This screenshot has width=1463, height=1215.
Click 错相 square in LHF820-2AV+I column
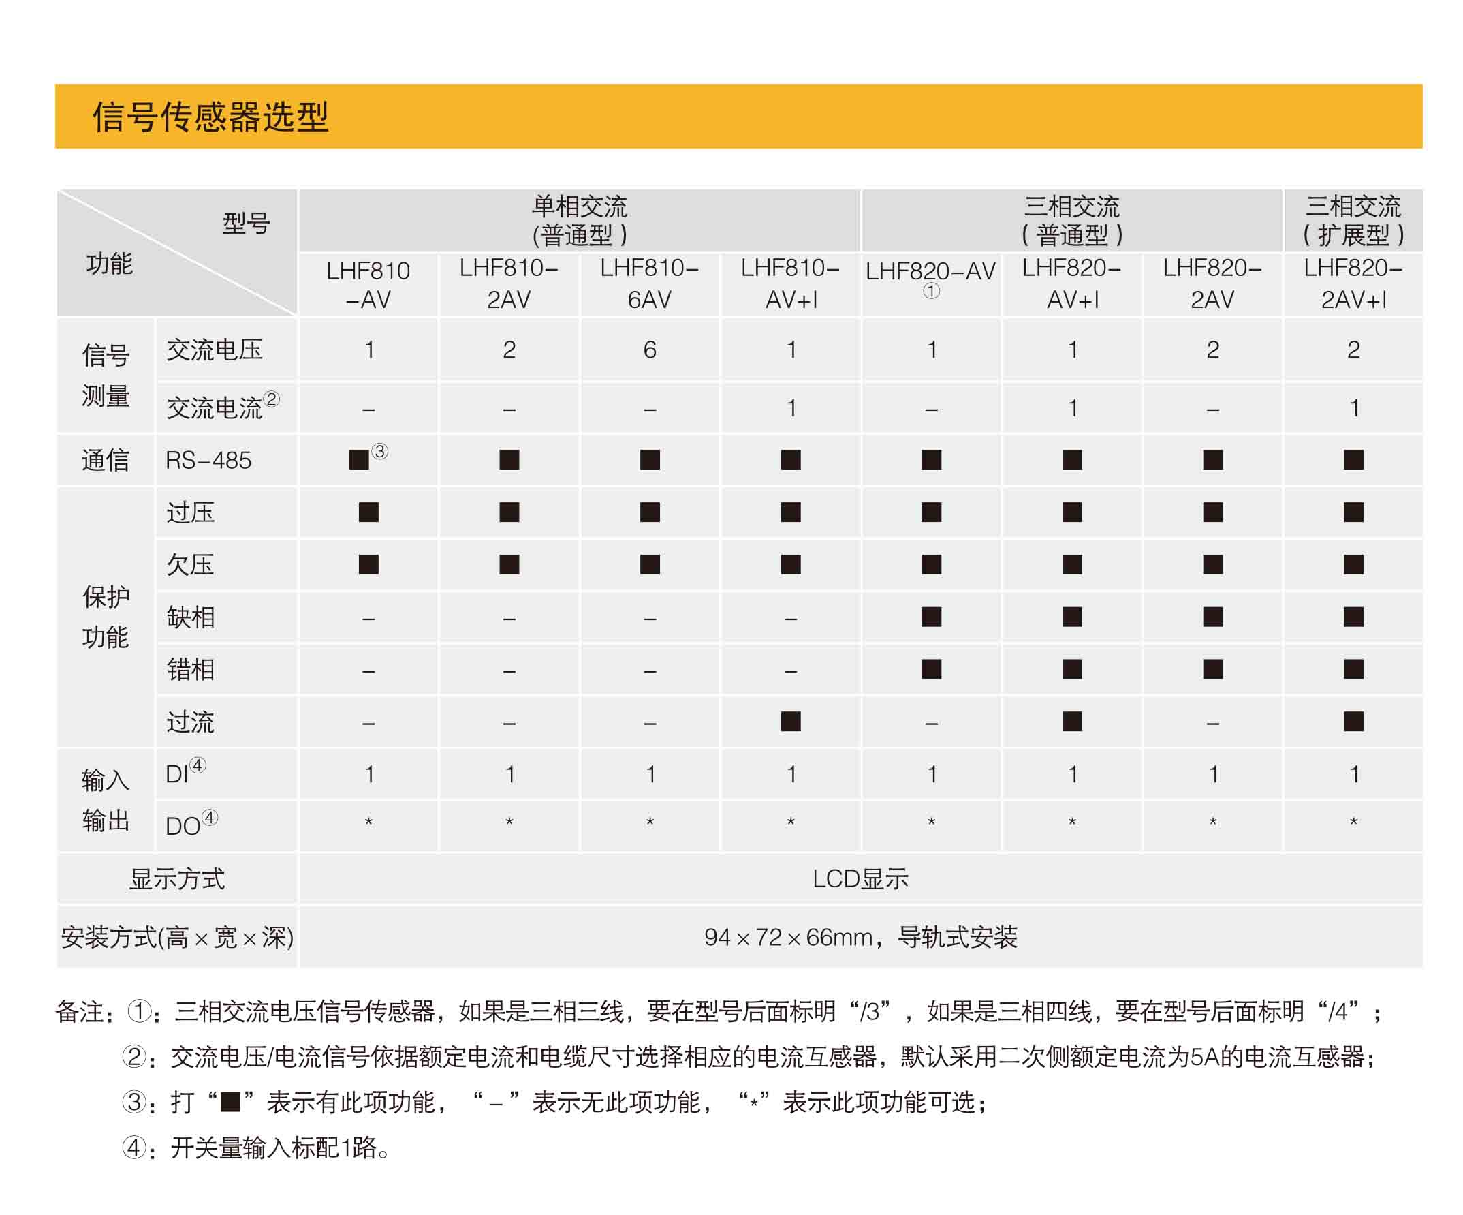pyautogui.click(x=1353, y=669)
